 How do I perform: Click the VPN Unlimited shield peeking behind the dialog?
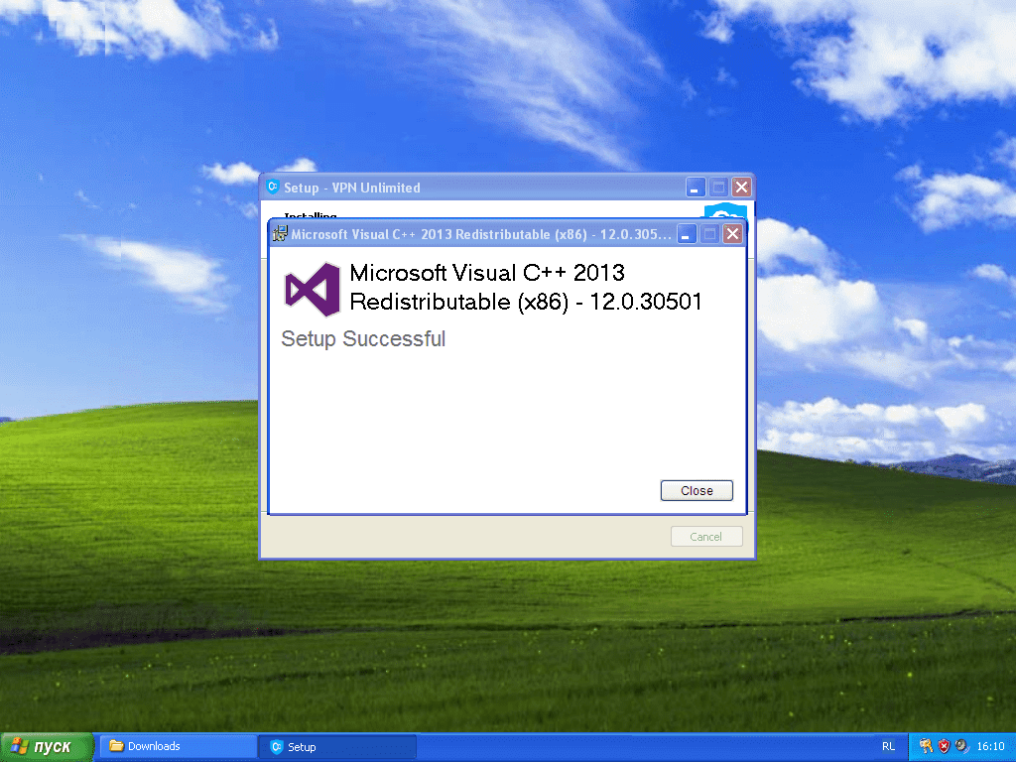tap(724, 212)
